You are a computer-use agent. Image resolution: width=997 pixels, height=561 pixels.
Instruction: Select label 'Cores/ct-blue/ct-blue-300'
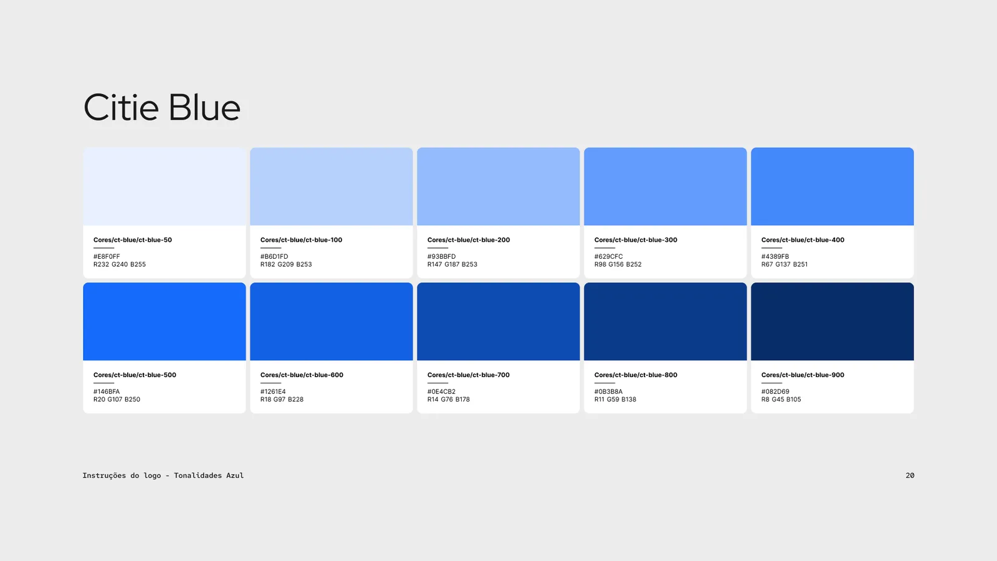(x=636, y=240)
